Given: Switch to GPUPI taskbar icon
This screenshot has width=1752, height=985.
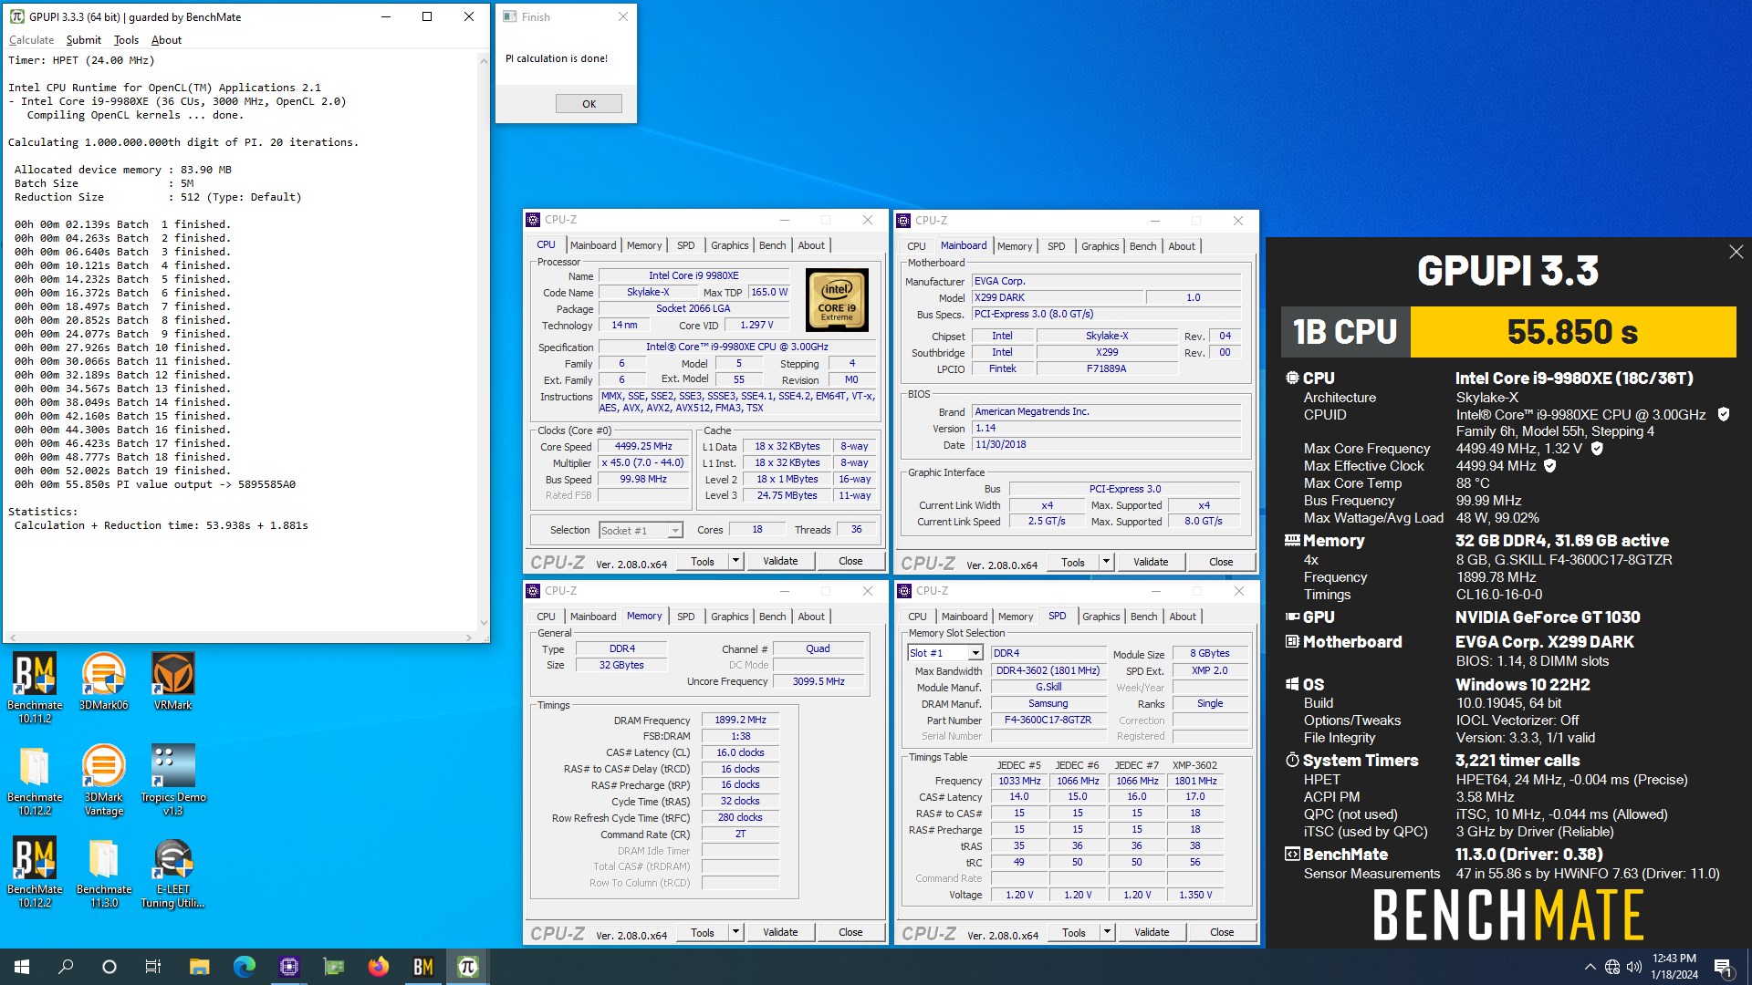Looking at the screenshot, I should tap(467, 967).
